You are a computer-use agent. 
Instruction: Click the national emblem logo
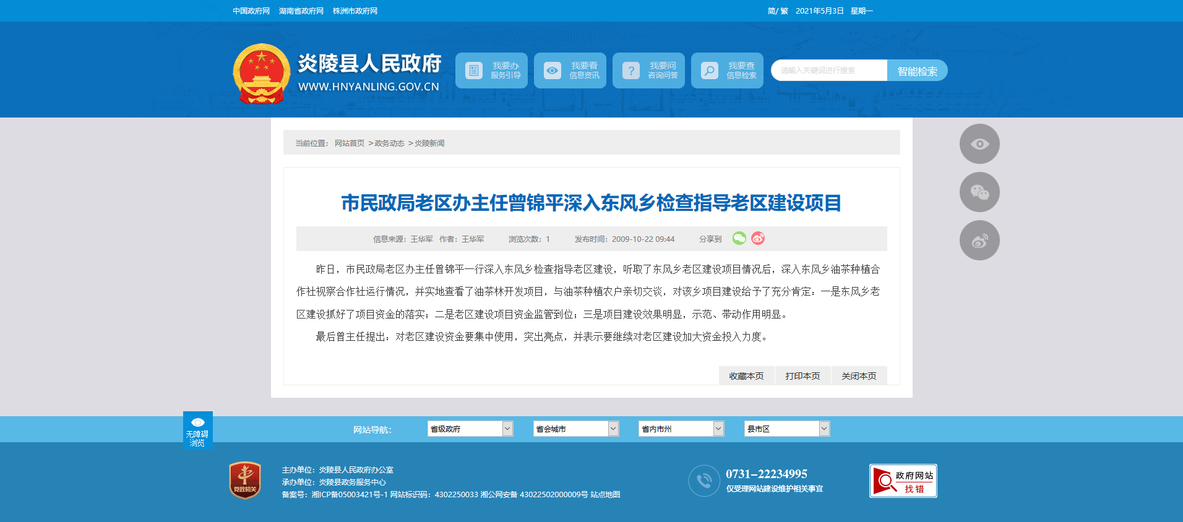[261, 74]
